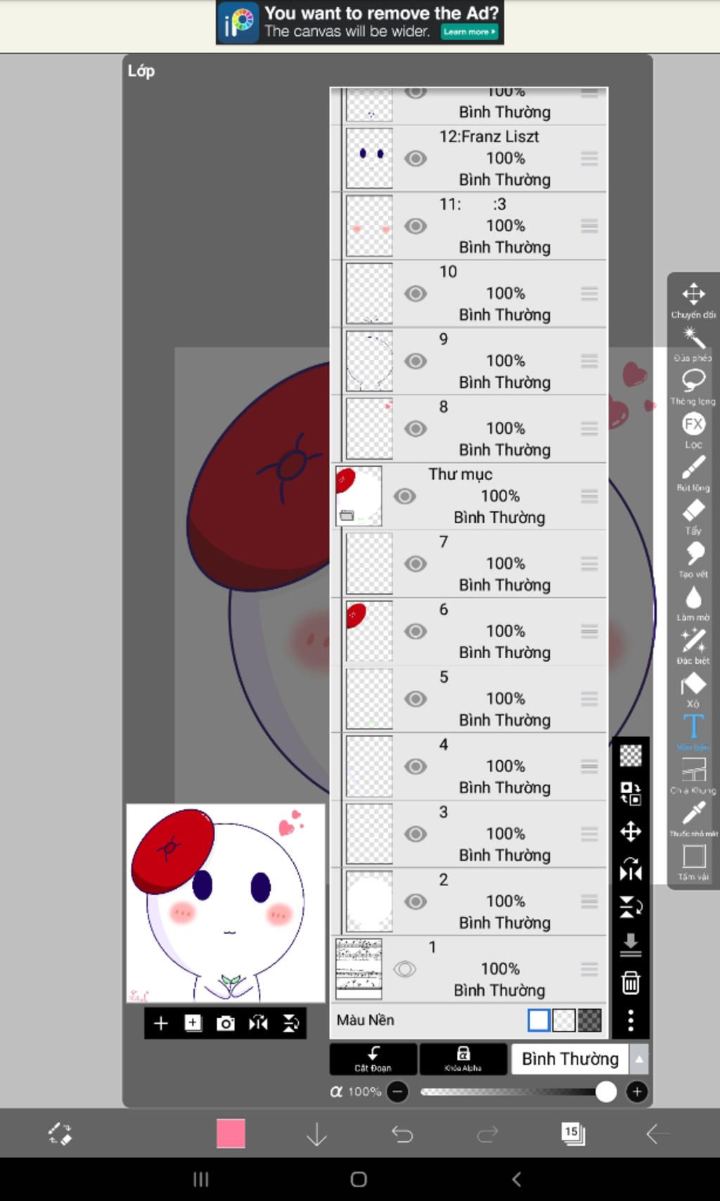Toggle visibility of layer 8
The width and height of the screenshot is (720, 1201).
pos(416,428)
